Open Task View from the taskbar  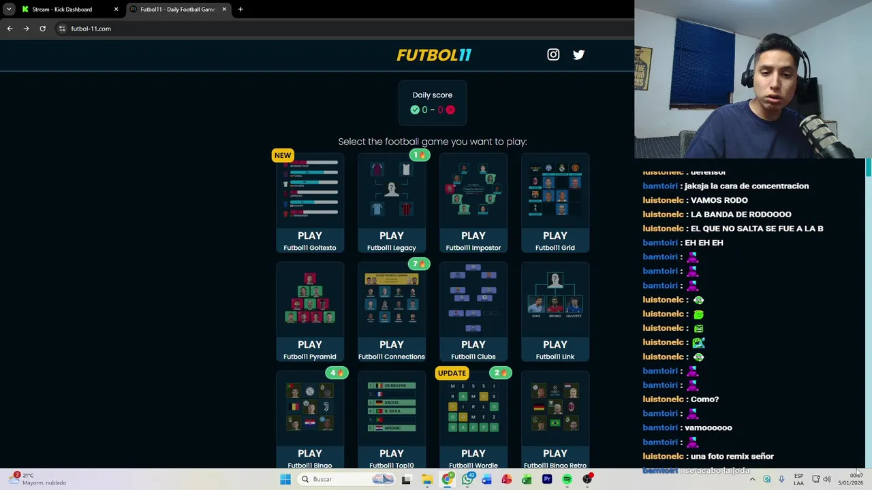tap(406, 479)
